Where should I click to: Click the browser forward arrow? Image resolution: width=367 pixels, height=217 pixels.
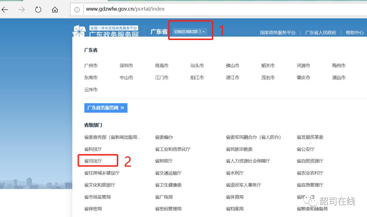pos(21,9)
